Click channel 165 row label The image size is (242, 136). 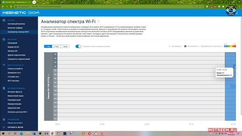[55, 119]
